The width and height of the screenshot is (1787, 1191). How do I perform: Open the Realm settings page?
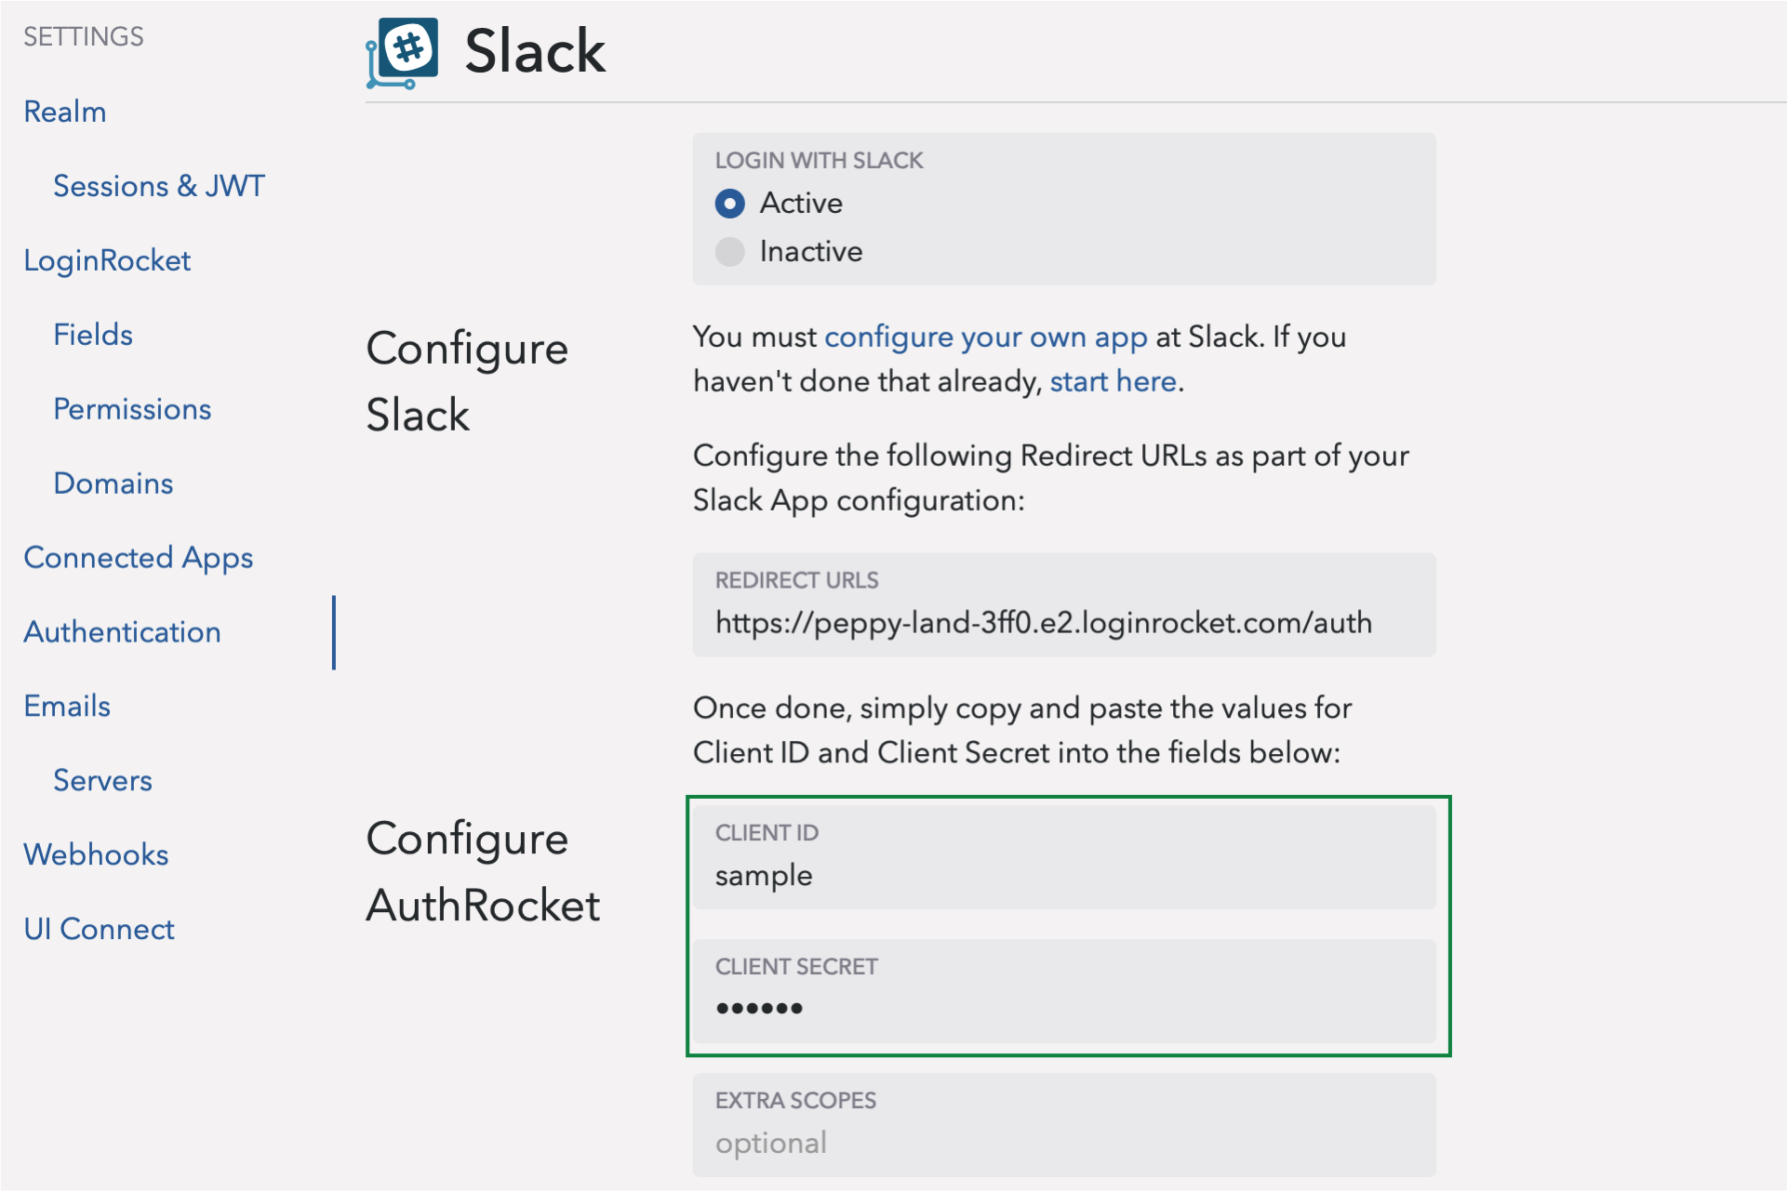[x=65, y=112]
